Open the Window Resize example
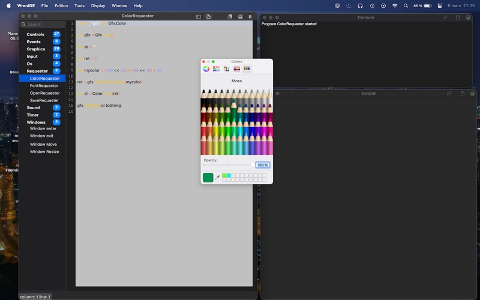This screenshot has height=300, width=480. 44,152
